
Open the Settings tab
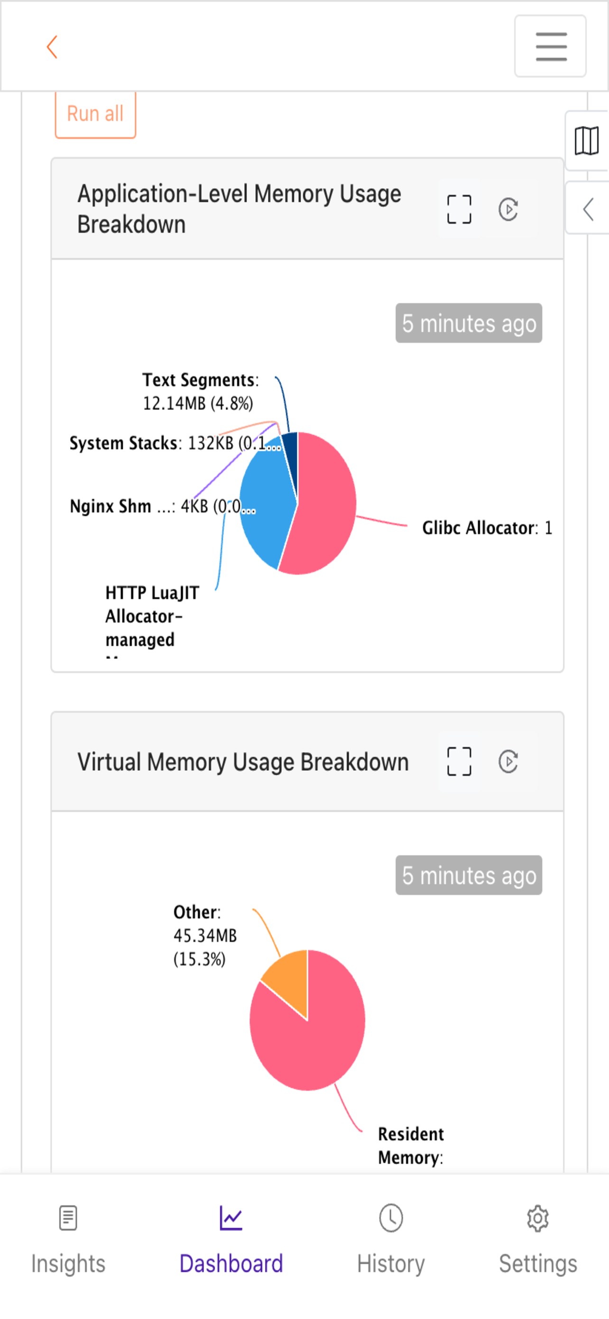(538, 1239)
